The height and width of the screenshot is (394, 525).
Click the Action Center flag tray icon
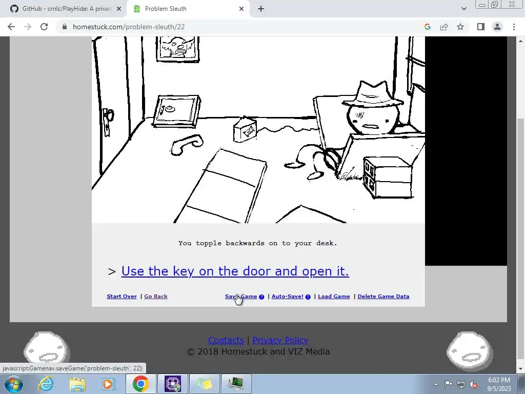click(448, 384)
